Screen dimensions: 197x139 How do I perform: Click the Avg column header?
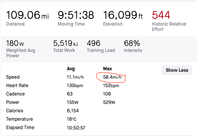pyautogui.click(x=71, y=69)
